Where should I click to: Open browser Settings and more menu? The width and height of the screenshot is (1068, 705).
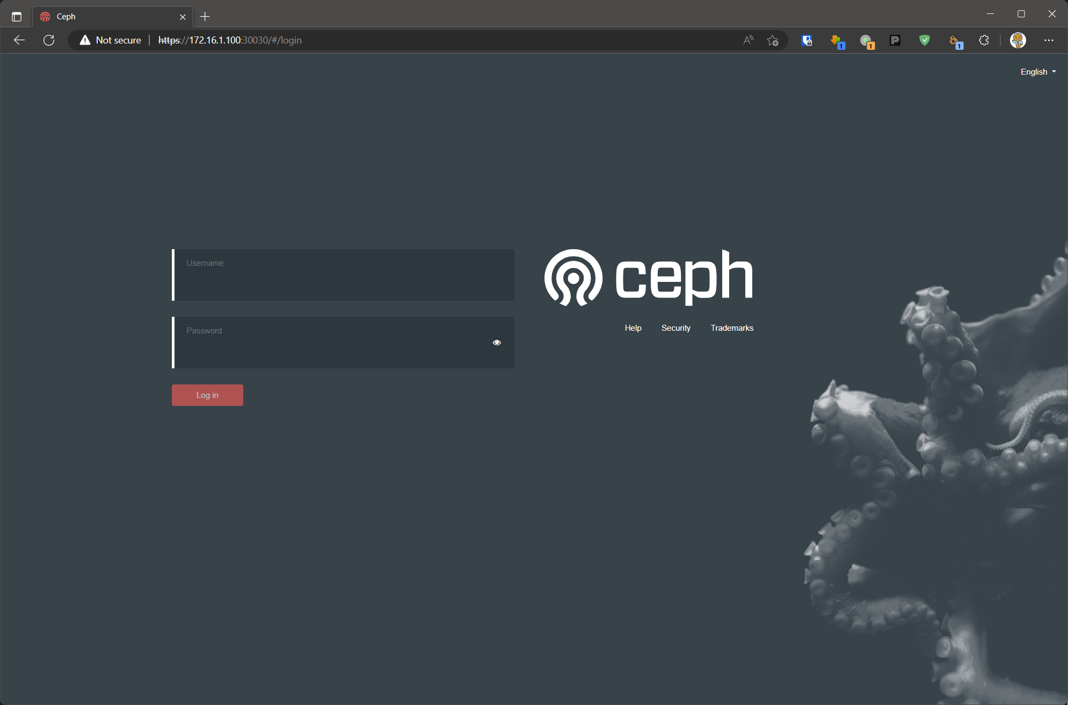[x=1049, y=40]
